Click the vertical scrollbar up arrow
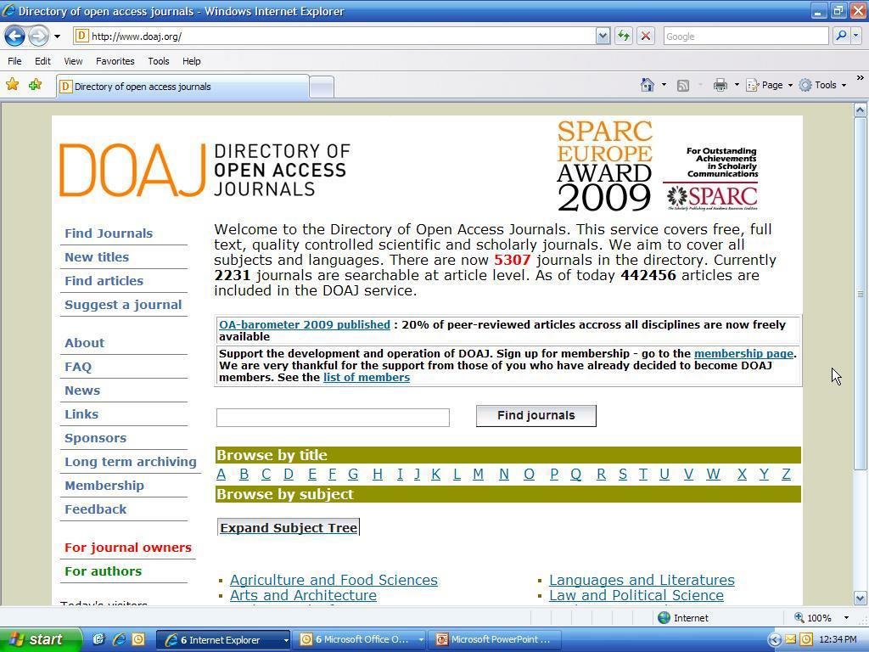869x652 pixels. [861, 110]
